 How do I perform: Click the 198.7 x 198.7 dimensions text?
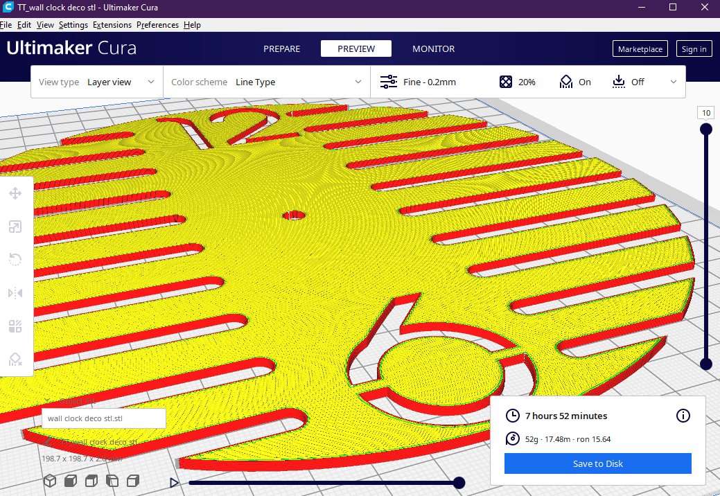click(x=82, y=459)
